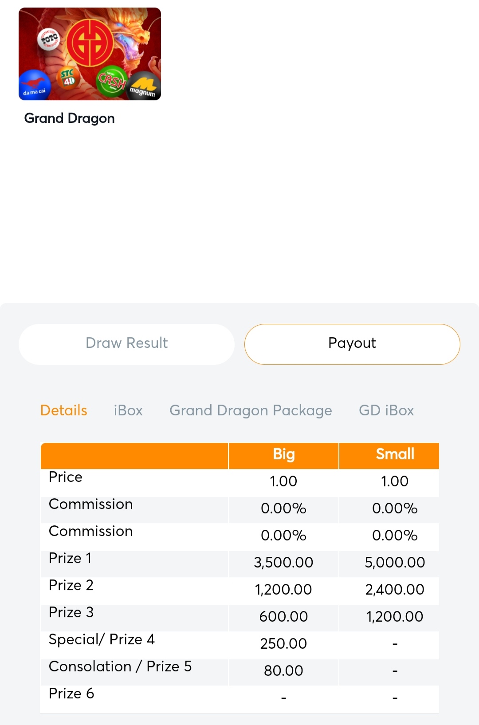Click the red Grand Dragon emblem
The image size is (479, 725).
pyautogui.click(x=90, y=43)
